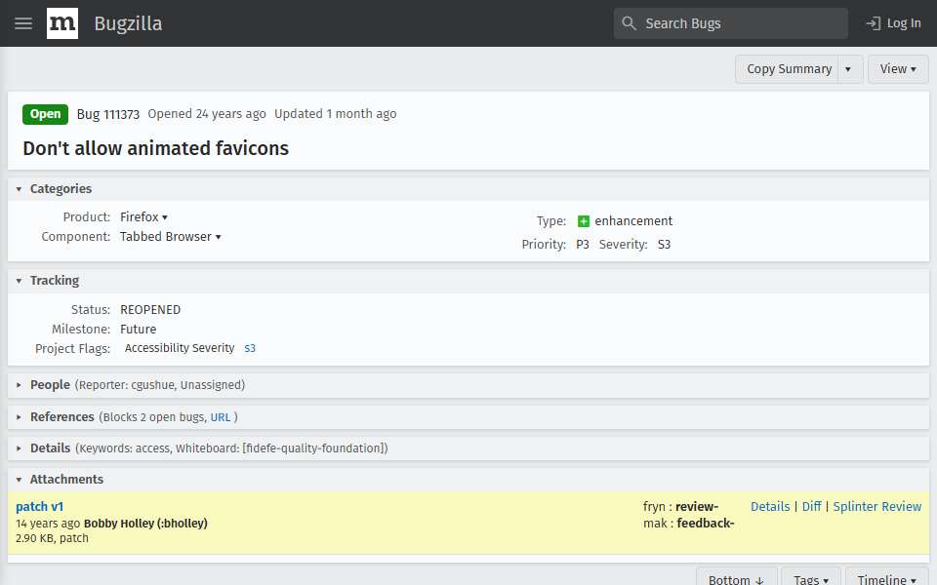Collapse the Attachments section
Viewport: 937px width, 585px height.
[x=19, y=480]
